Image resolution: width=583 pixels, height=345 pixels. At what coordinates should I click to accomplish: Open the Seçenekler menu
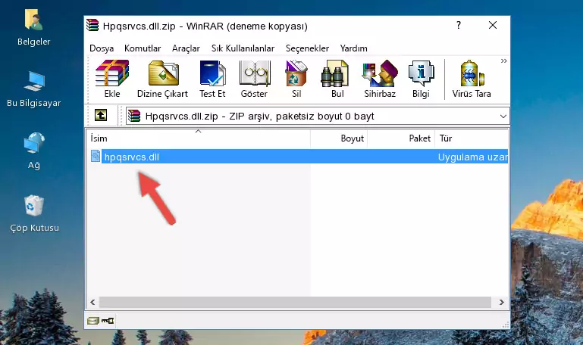click(x=307, y=48)
